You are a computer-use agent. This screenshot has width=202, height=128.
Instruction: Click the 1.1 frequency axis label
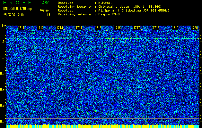[x=3, y=42]
